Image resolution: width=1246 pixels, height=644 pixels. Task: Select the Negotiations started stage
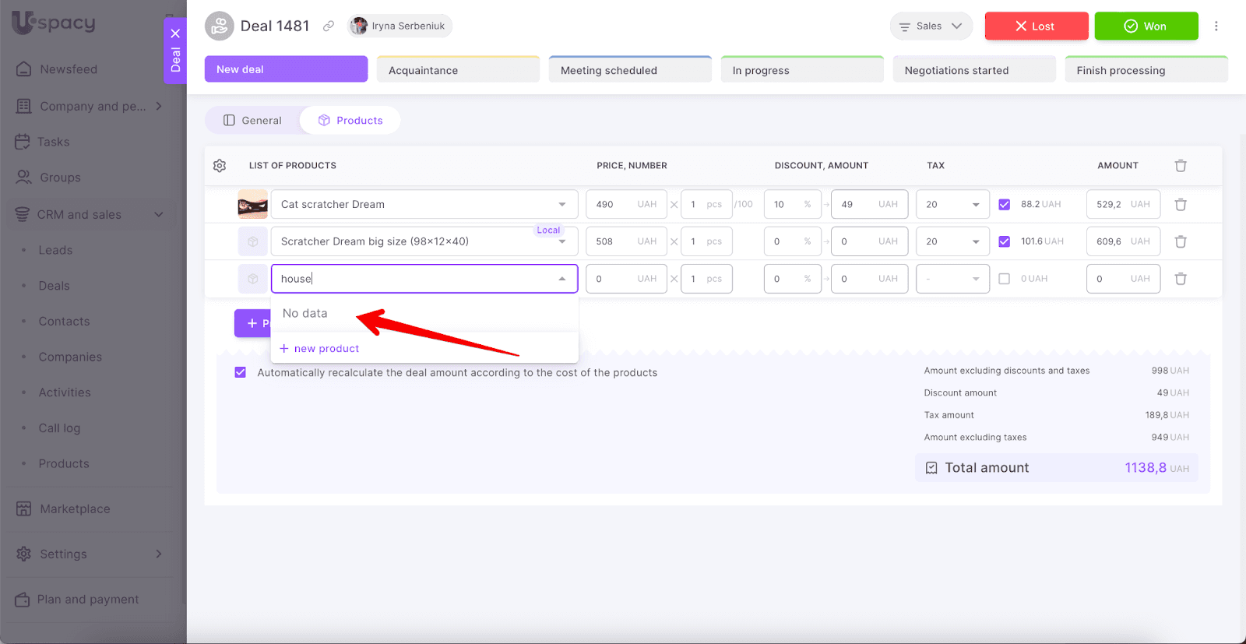pyautogui.click(x=973, y=70)
